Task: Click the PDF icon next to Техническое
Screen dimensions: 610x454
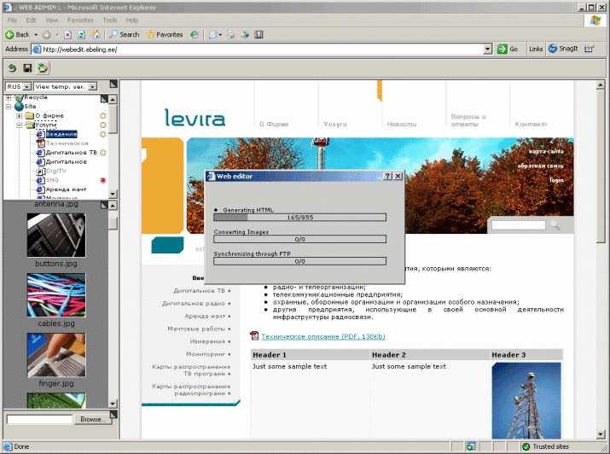Action: (x=40, y=143)
